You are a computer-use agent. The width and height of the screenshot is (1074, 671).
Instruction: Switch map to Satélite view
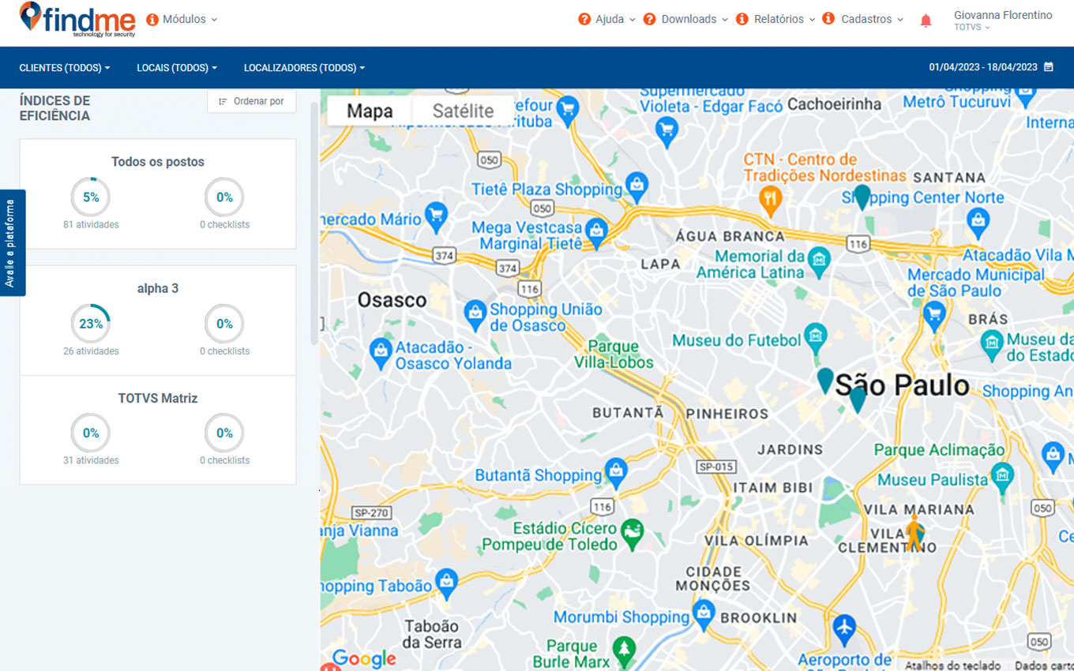(463, 111)
